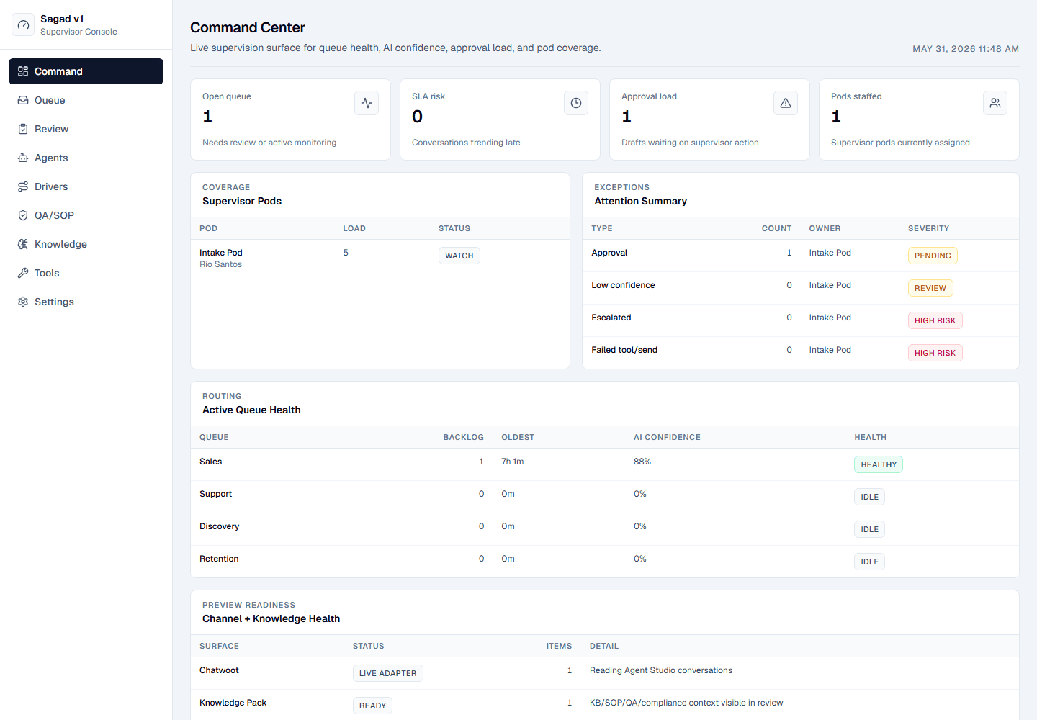Click the Escalated exception type
Image resolution: width=1037 pixels, height=720 pixels.
611,318
